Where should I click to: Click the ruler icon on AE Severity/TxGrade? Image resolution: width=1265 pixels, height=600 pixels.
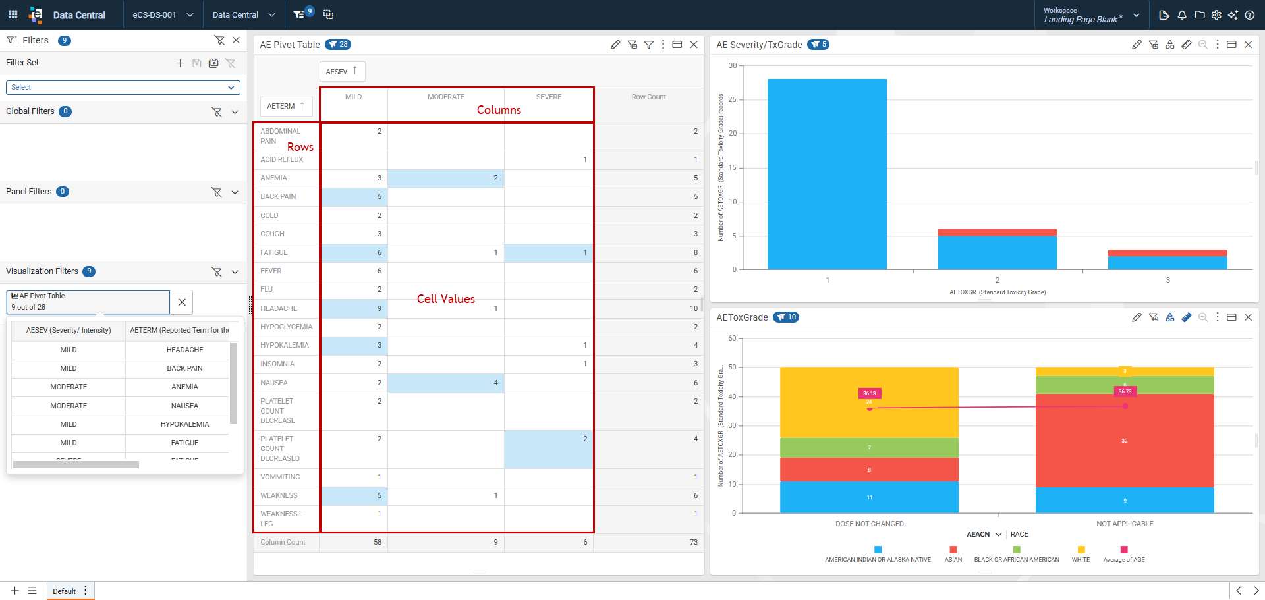tap(1187, 45)
